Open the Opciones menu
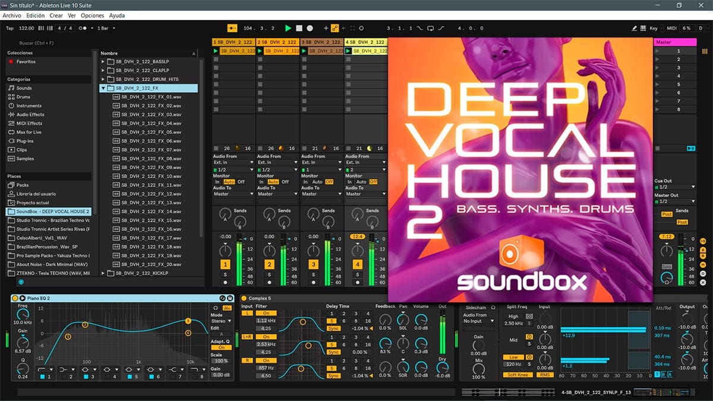This screenshot has height=401, width=713. pos(92,15)
